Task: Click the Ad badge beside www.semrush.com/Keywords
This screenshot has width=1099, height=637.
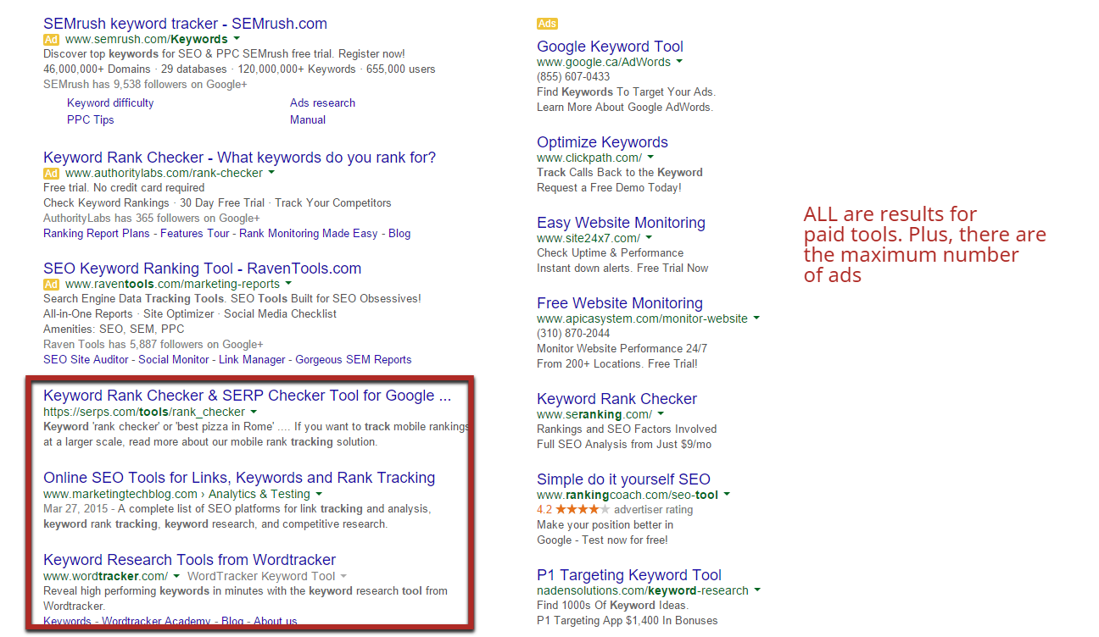Action: 51,39
